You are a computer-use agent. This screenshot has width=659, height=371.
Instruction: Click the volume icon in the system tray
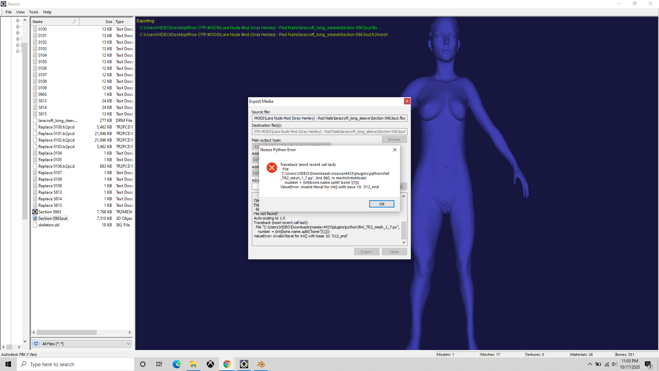(614, 364)
